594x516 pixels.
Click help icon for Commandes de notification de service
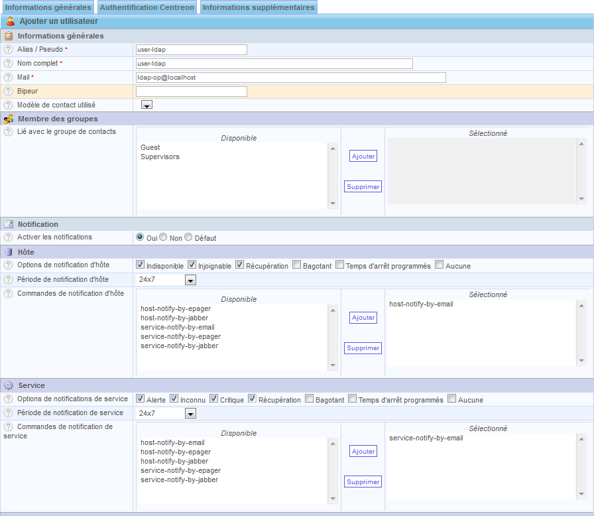(9, 427)
